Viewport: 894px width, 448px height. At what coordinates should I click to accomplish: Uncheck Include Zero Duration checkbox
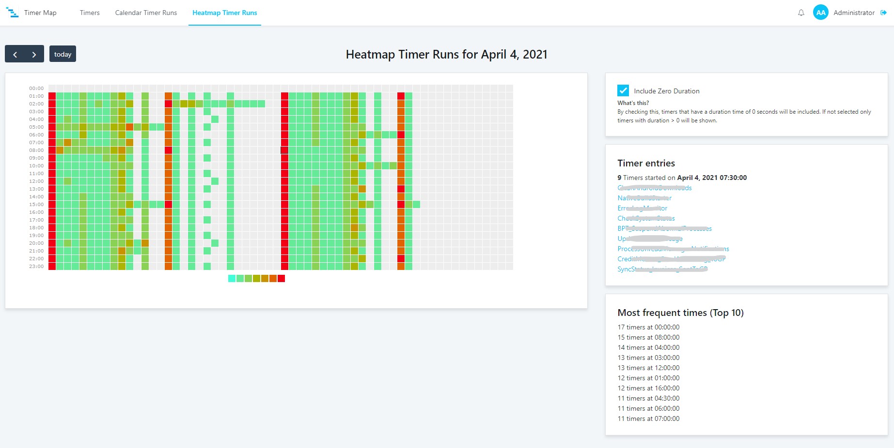pos(623,90)
